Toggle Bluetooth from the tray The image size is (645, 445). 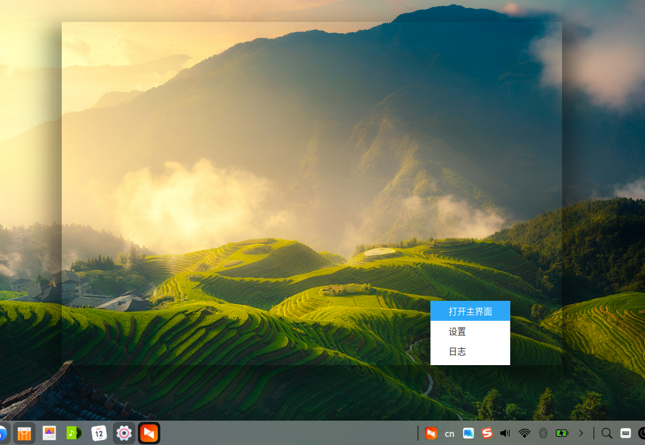pyautogui.click(x=542, y=433)
